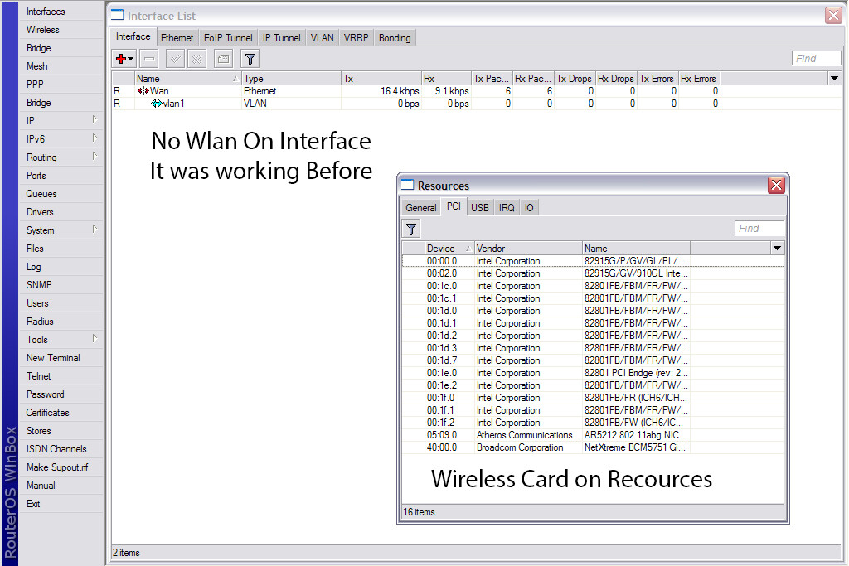Open New Terminal from the sidebar
The width and height of the screenshot is (849, 566).
(61, 358)
